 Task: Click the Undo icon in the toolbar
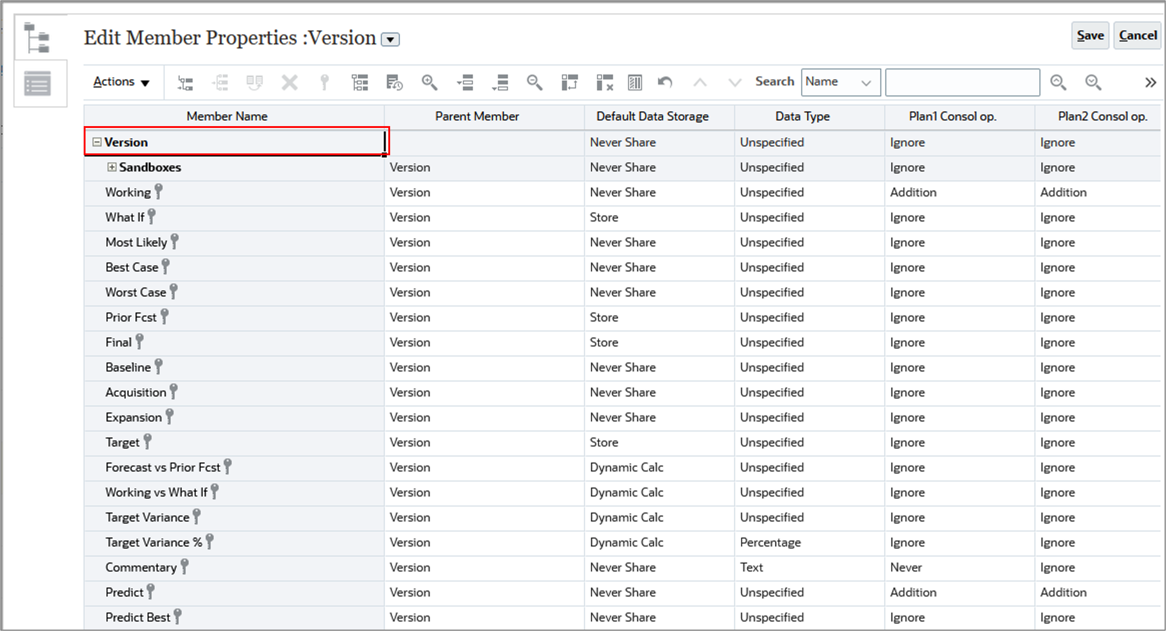(x=664, y=82)
